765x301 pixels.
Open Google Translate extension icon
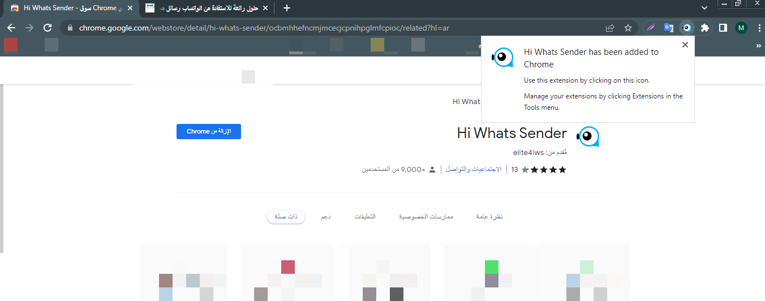[x=669, y=28]
